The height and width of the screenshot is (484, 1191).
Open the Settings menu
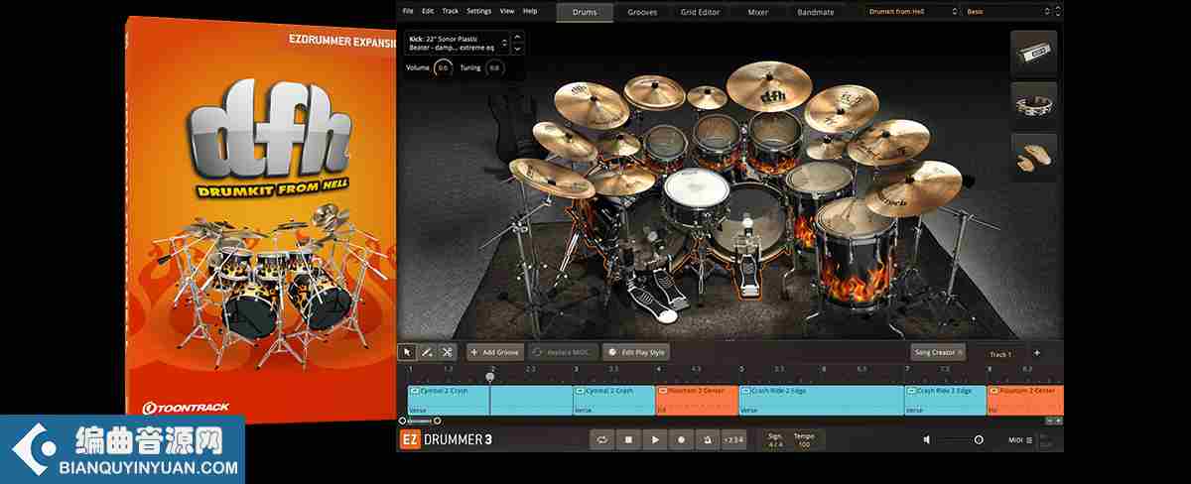coord(478,11)
